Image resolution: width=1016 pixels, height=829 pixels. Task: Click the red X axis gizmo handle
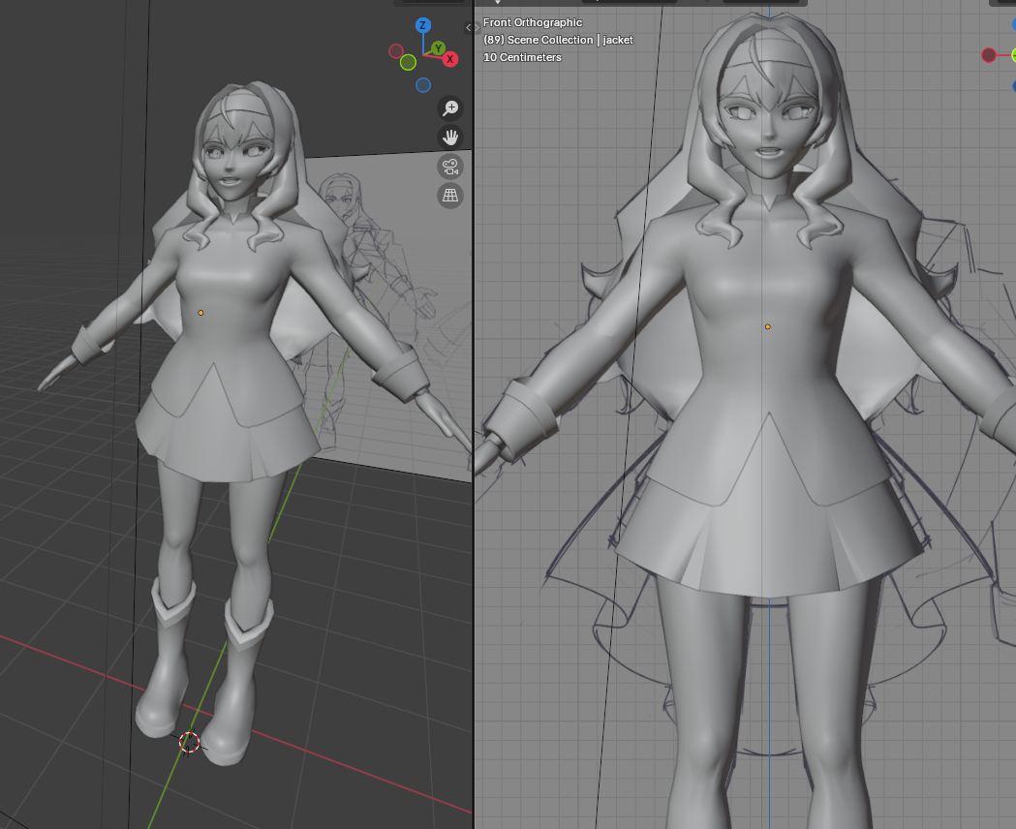(450, 59)
